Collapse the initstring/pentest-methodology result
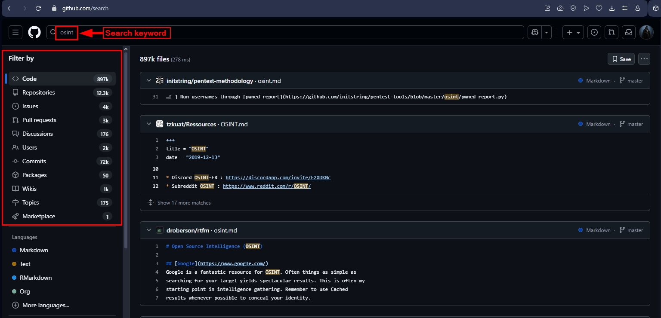This screenshot has height=318, width=661. [149, 81]
